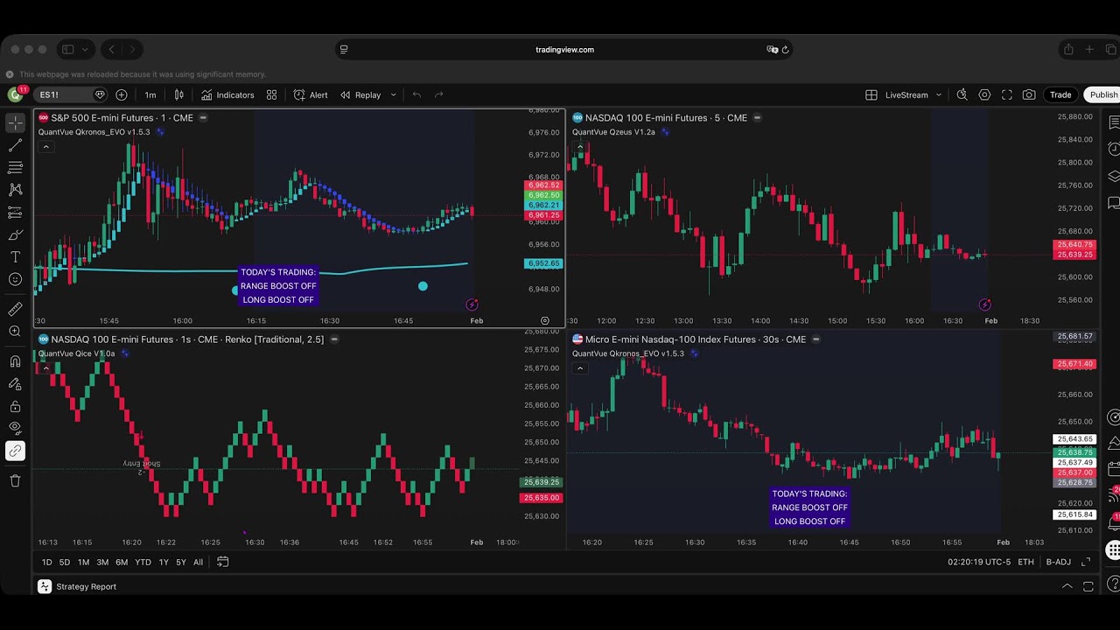The image size is (1120, 630).
Task: Select the 1D date range
Action: click(x=47, y=562)
